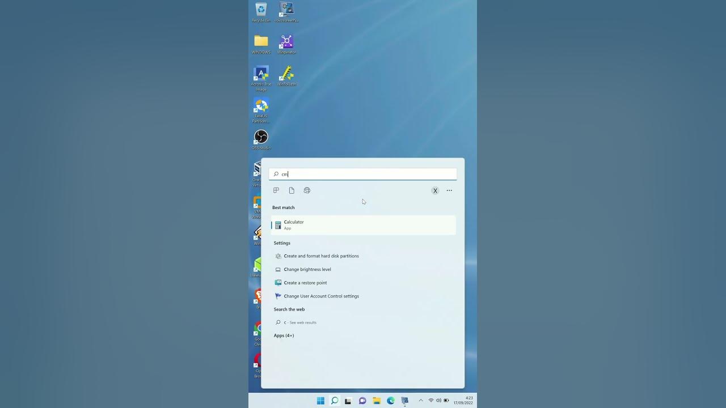
Task: Open the Recycle Bin desktop icon
Action: (261, 12)
